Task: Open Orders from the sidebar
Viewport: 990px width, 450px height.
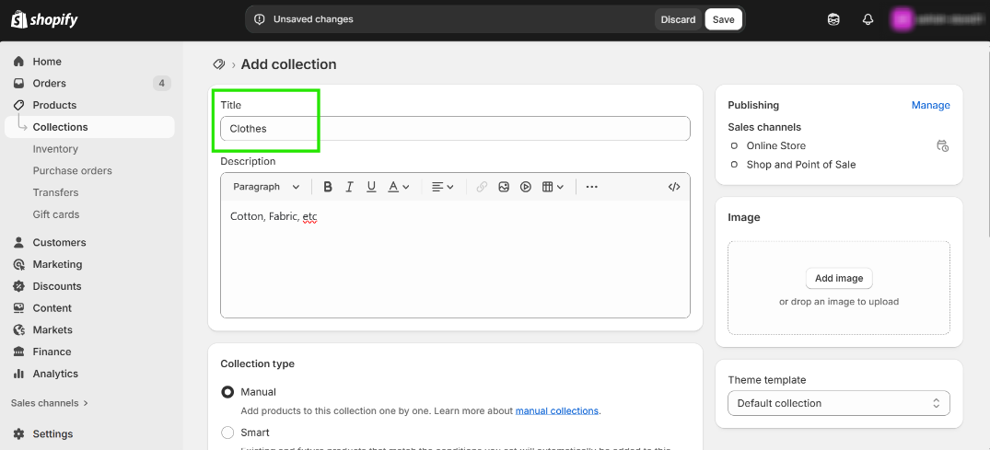Action: (x=50, y=84)
